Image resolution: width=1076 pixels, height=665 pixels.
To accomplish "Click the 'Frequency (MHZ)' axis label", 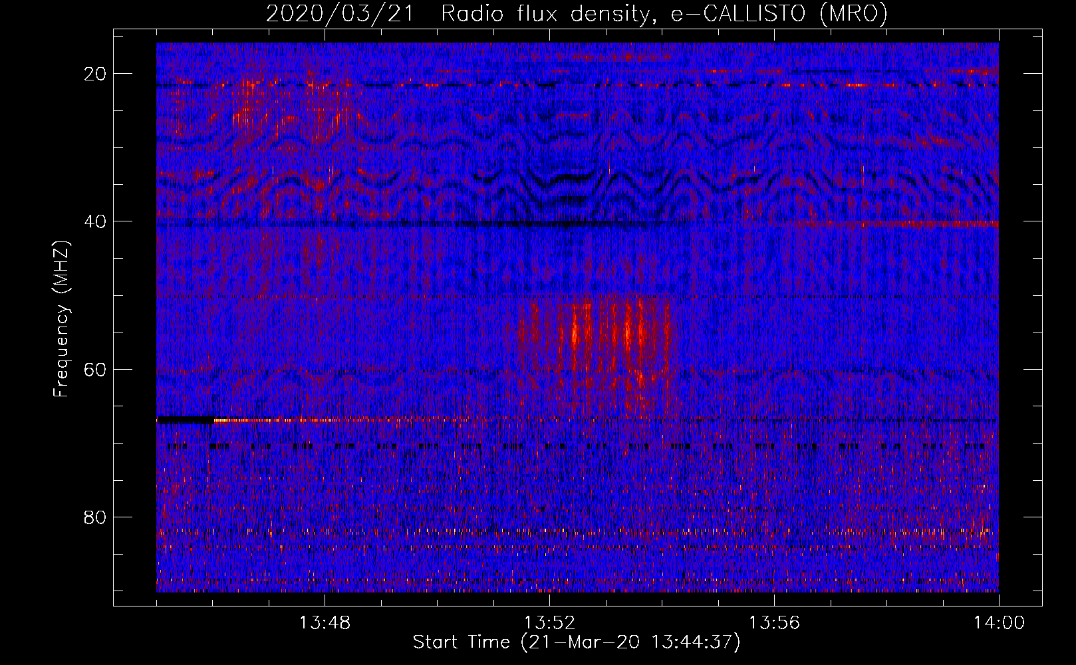I will 61,319.
